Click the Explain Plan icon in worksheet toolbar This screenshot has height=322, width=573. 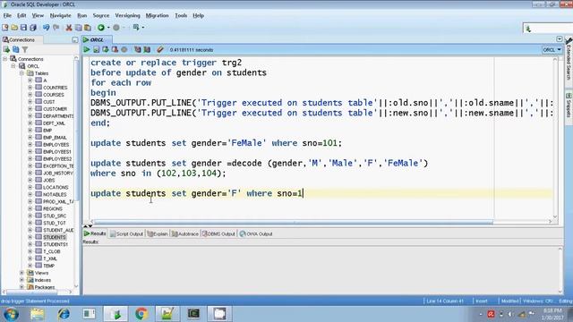pos(147,50)
